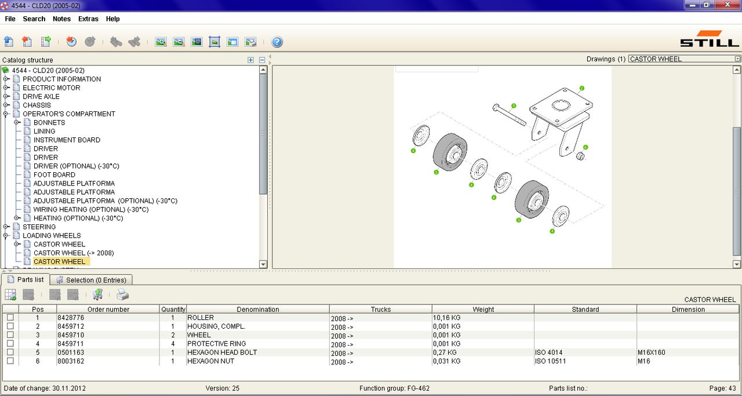Open the Help menu
The height and width of the screenshot is (396, 742).
click(112, 19)
